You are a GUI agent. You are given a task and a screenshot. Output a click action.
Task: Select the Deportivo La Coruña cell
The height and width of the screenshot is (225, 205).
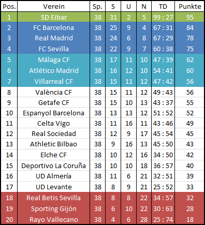coord(53,166)
